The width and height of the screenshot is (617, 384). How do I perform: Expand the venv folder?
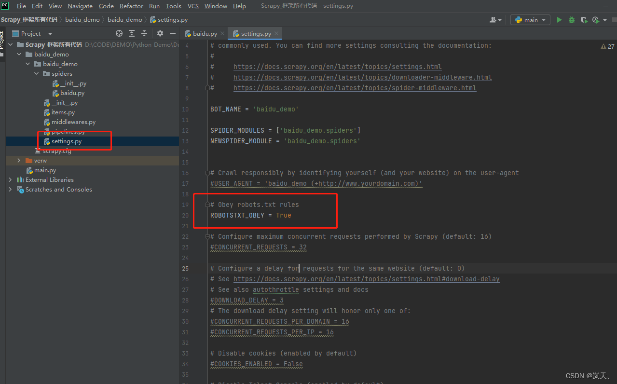[x=19, y=160]
